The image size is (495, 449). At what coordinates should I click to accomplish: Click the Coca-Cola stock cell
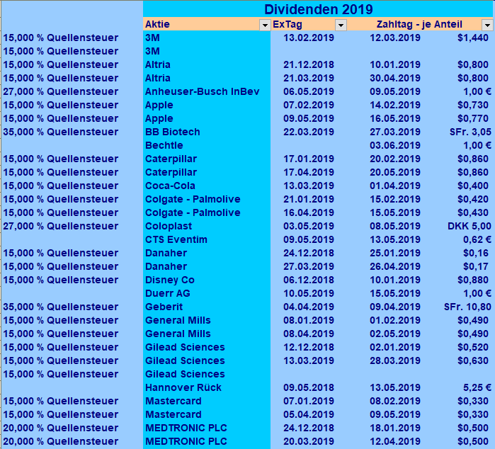click(x=207, y=186)
